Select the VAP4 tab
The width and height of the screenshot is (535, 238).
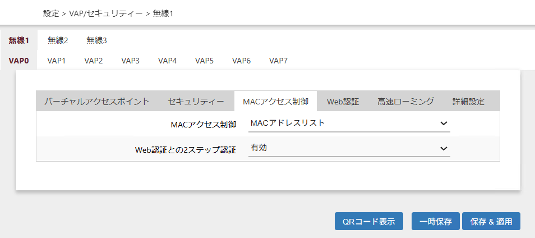[x=167, y=61]
